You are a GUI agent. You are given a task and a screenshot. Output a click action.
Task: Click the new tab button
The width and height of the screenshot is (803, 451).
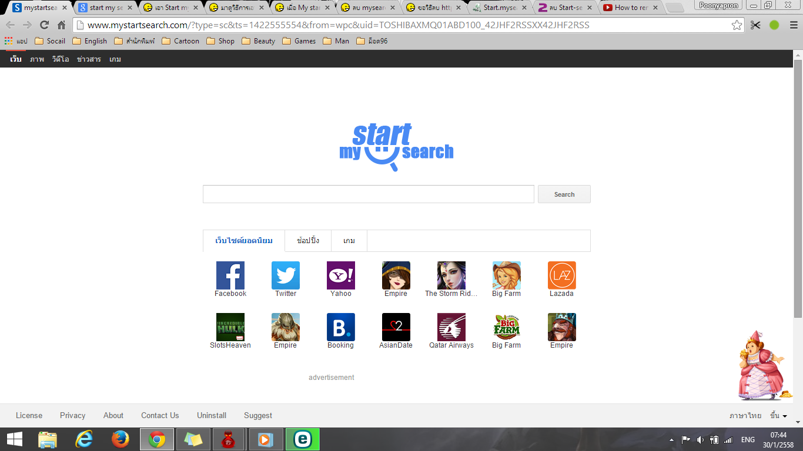click(x=675, y=8)
